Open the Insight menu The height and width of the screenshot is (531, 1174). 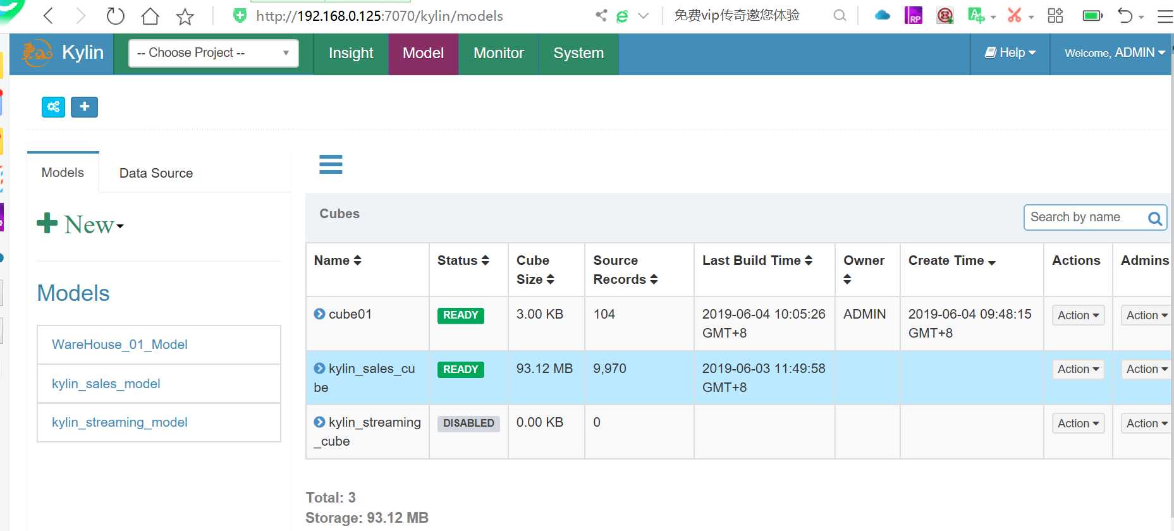(351, 53)
